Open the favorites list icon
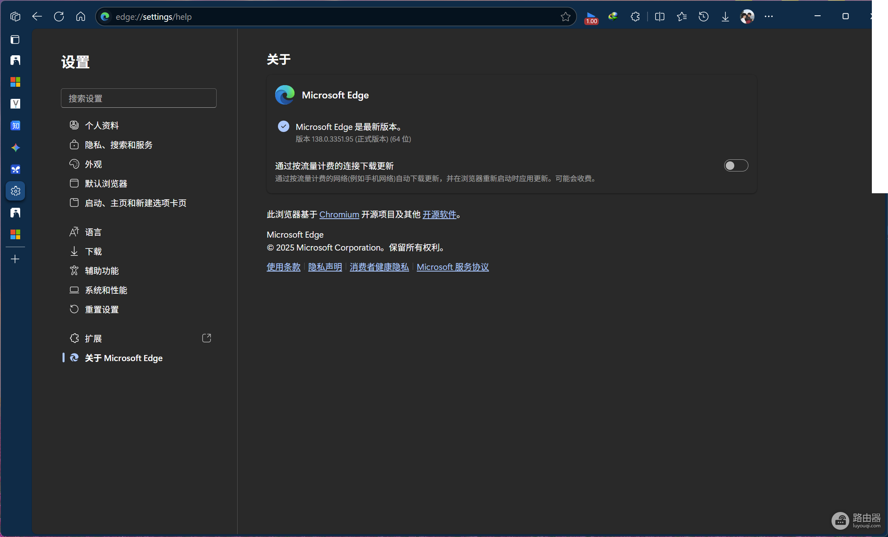 (682, 17)
